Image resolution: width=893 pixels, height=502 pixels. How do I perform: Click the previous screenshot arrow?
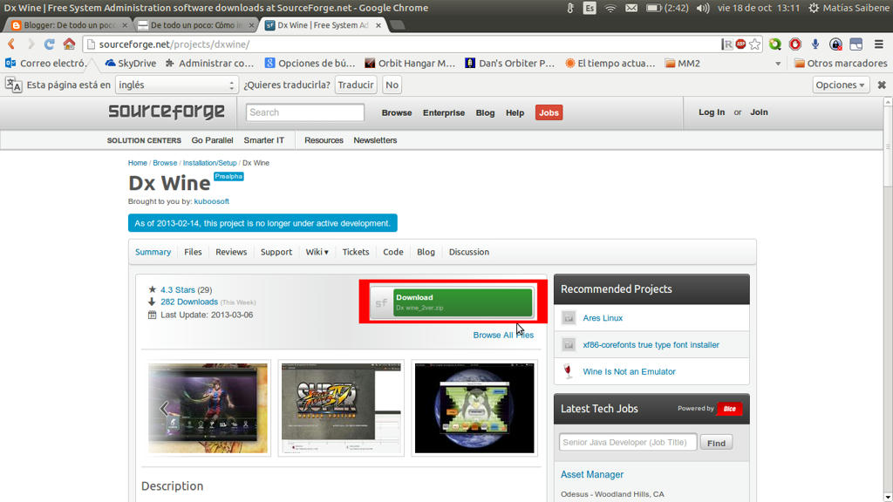pos(164,408)
